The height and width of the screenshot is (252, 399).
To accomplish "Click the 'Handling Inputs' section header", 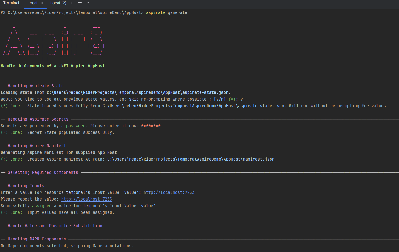I will coord(26,186).
